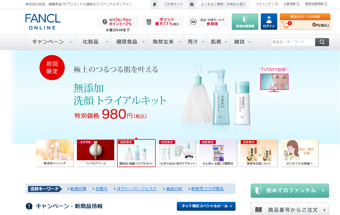Open the 直営店舗情報 link
Viewport: 340px width, 215px height.
coord(314,4)
